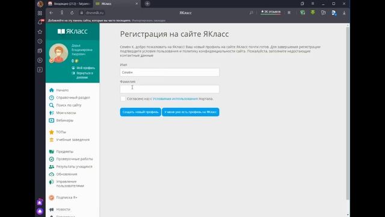Click the page vertical scrollbar
This screenshot has height=217, width=385.
point(348,113)
